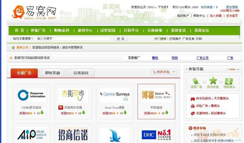Click hot search term 打码换IP
Viewport: 244px width, 143px height.
[175, 39]
